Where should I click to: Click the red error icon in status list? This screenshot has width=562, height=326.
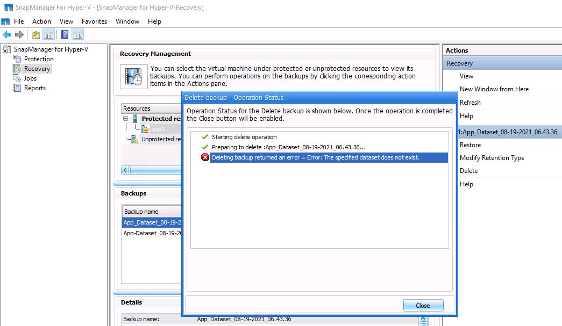pyautogui.click(x=205, y=157)
